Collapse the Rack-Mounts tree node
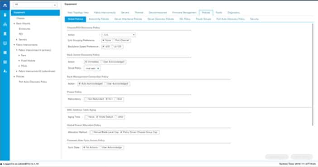Viewport: 318px width, 167px height. (x=14, y=24)
